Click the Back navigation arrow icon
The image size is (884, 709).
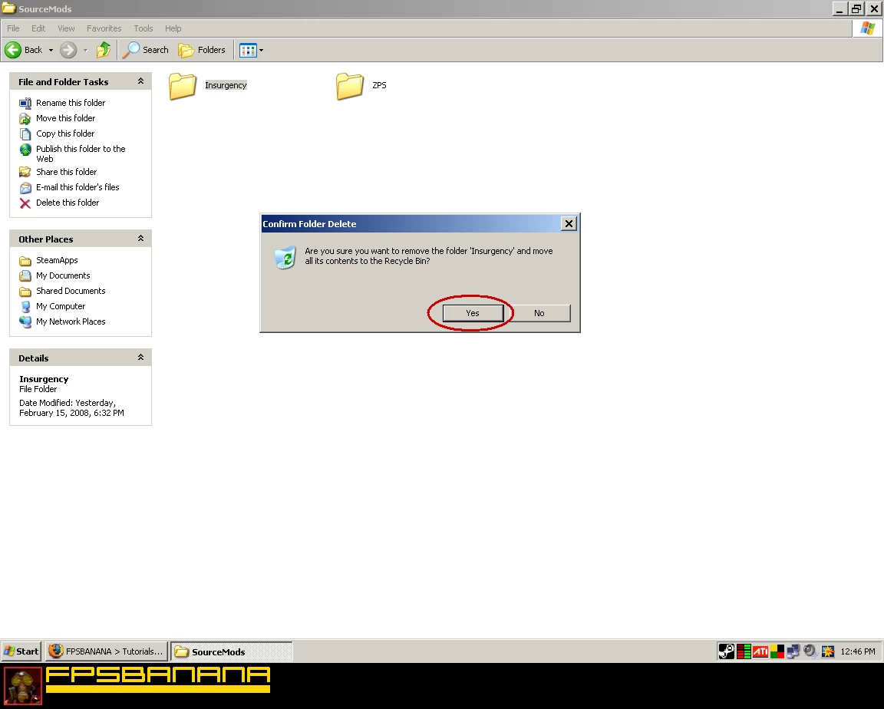pyautogui.click(x=13, y=50)
